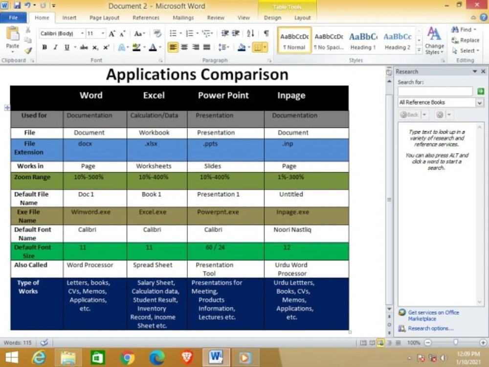Viewport: 489px width, 367px height.
Task: Click the Line Spacing icon
Action: [222, 47]
